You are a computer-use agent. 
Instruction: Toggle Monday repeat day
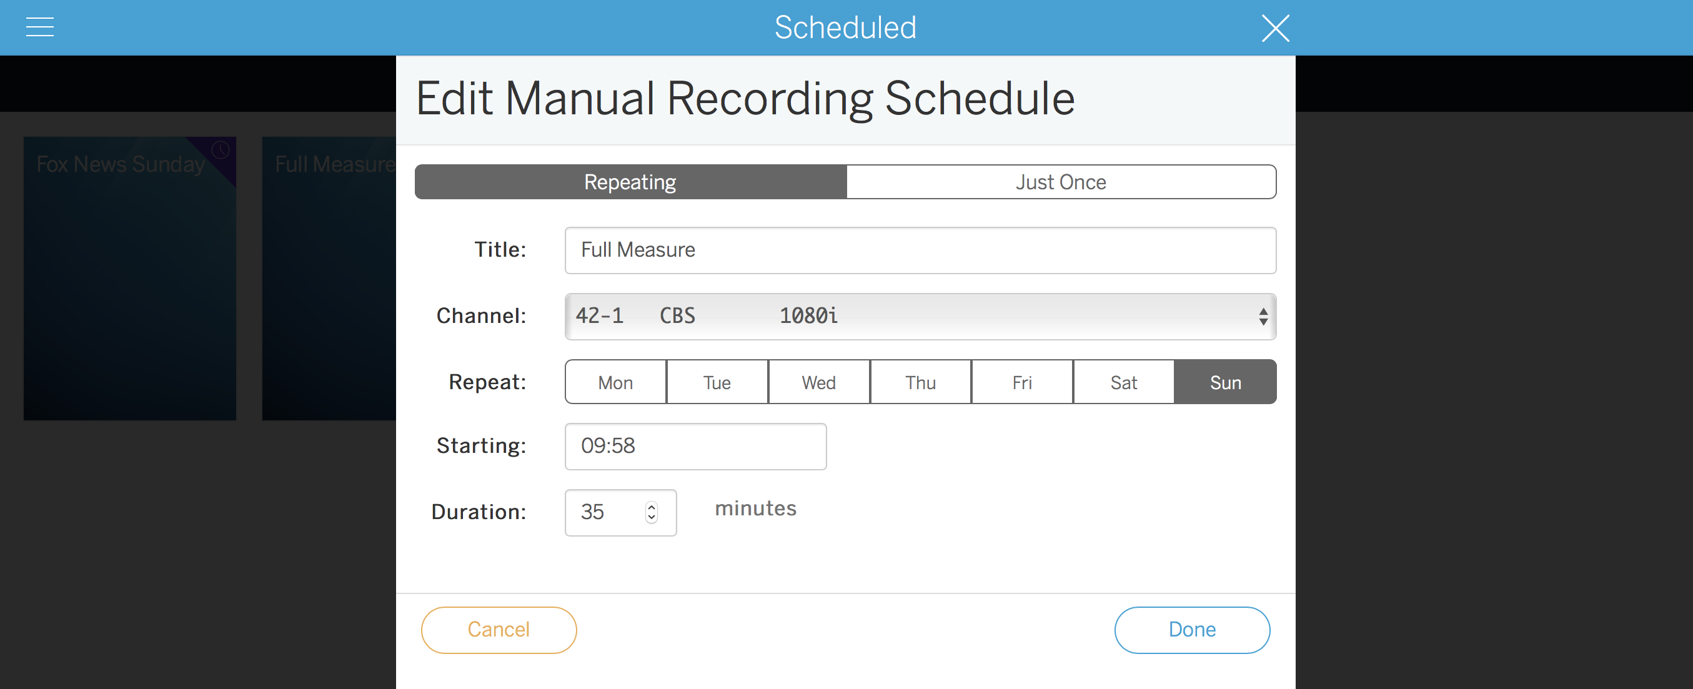coord(615,383)
